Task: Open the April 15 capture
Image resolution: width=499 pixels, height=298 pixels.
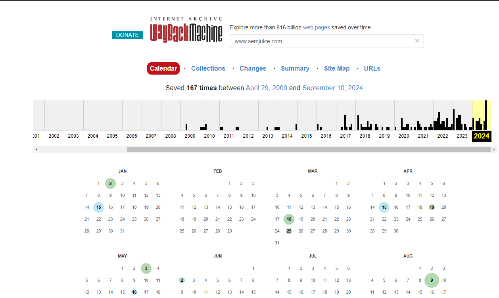Action: pos(384,207)
